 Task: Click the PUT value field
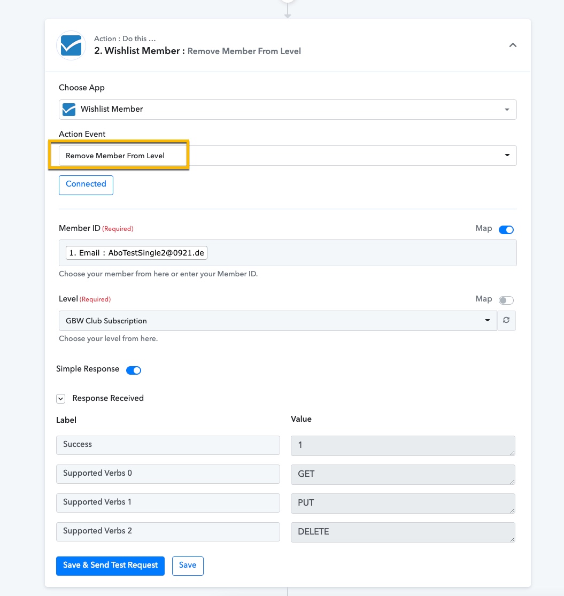(403, 503)
